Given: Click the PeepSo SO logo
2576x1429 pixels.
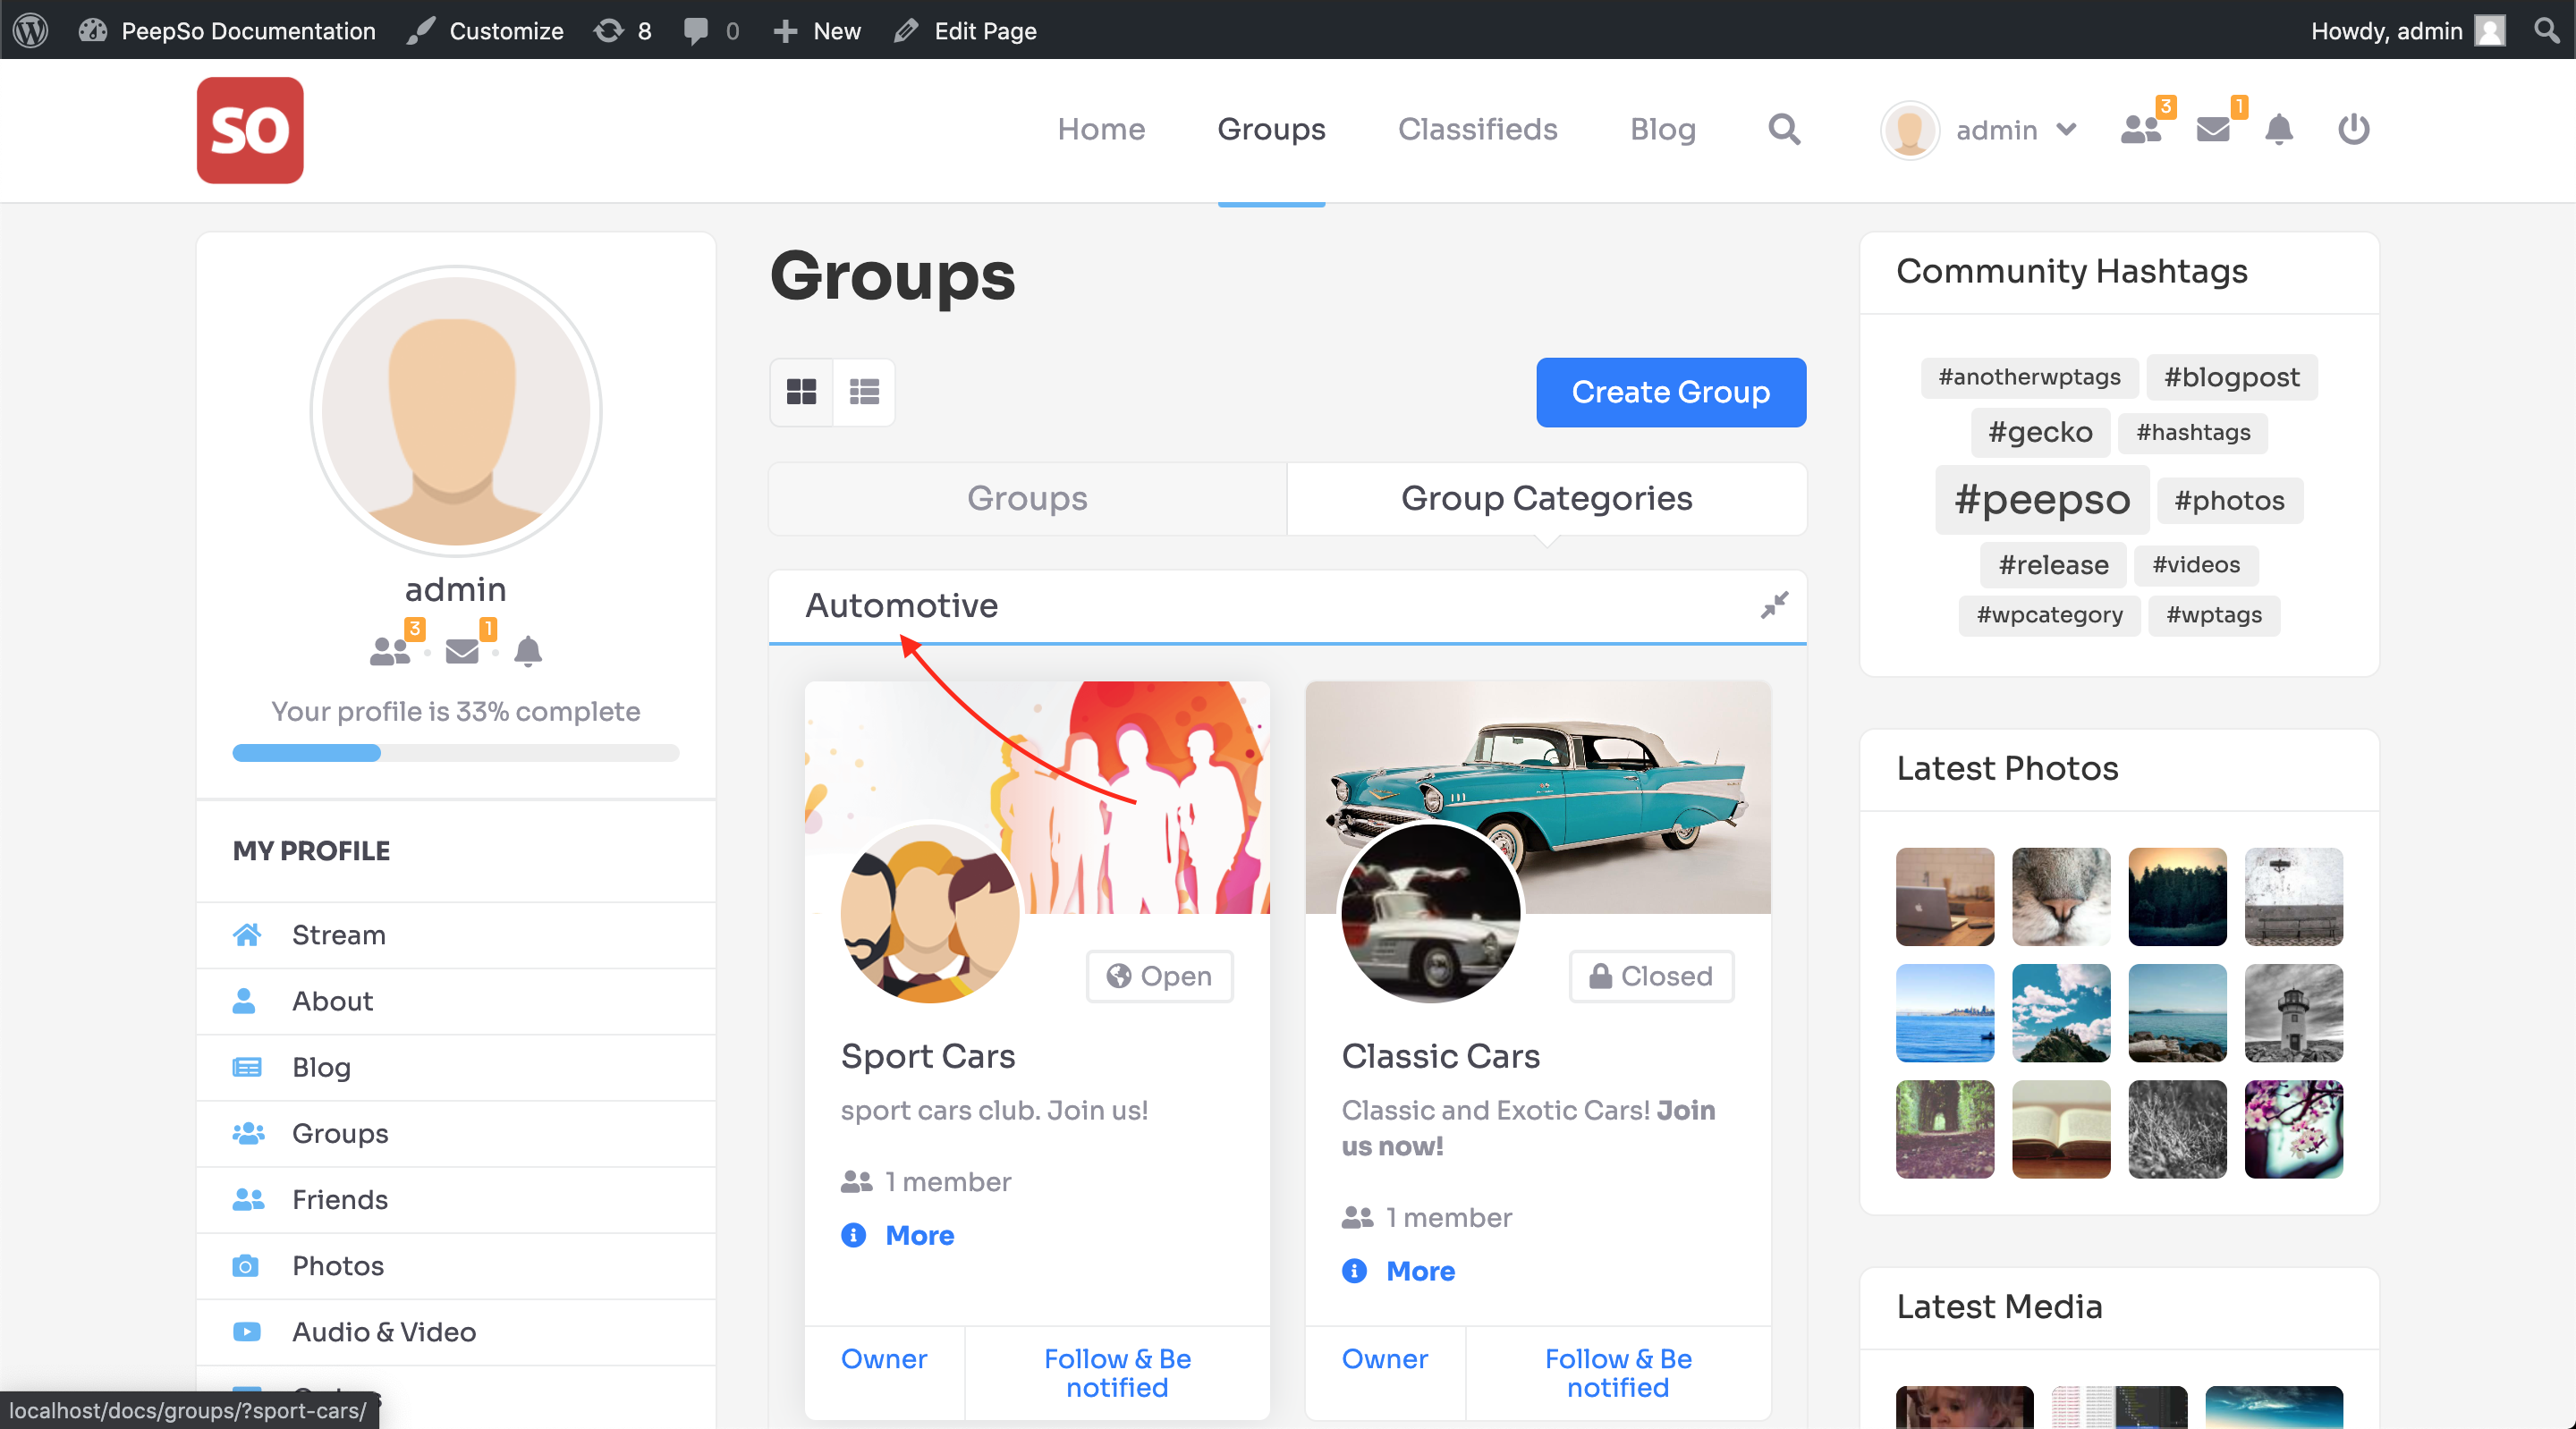Looking at the screenshot, I should coord(250,130).
